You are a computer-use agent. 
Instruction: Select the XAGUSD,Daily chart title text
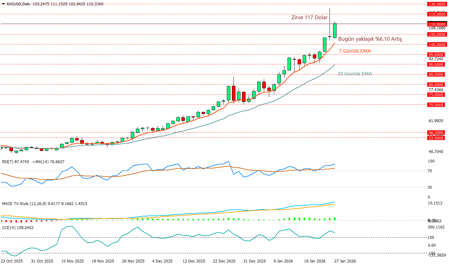[x=19, y=4]
